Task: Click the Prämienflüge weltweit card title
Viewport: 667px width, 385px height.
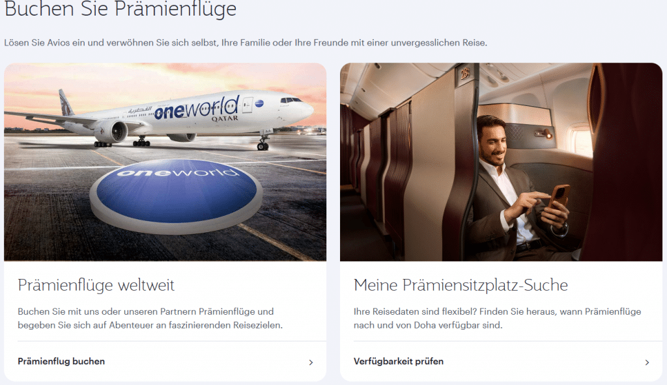Action: [96, 285]
